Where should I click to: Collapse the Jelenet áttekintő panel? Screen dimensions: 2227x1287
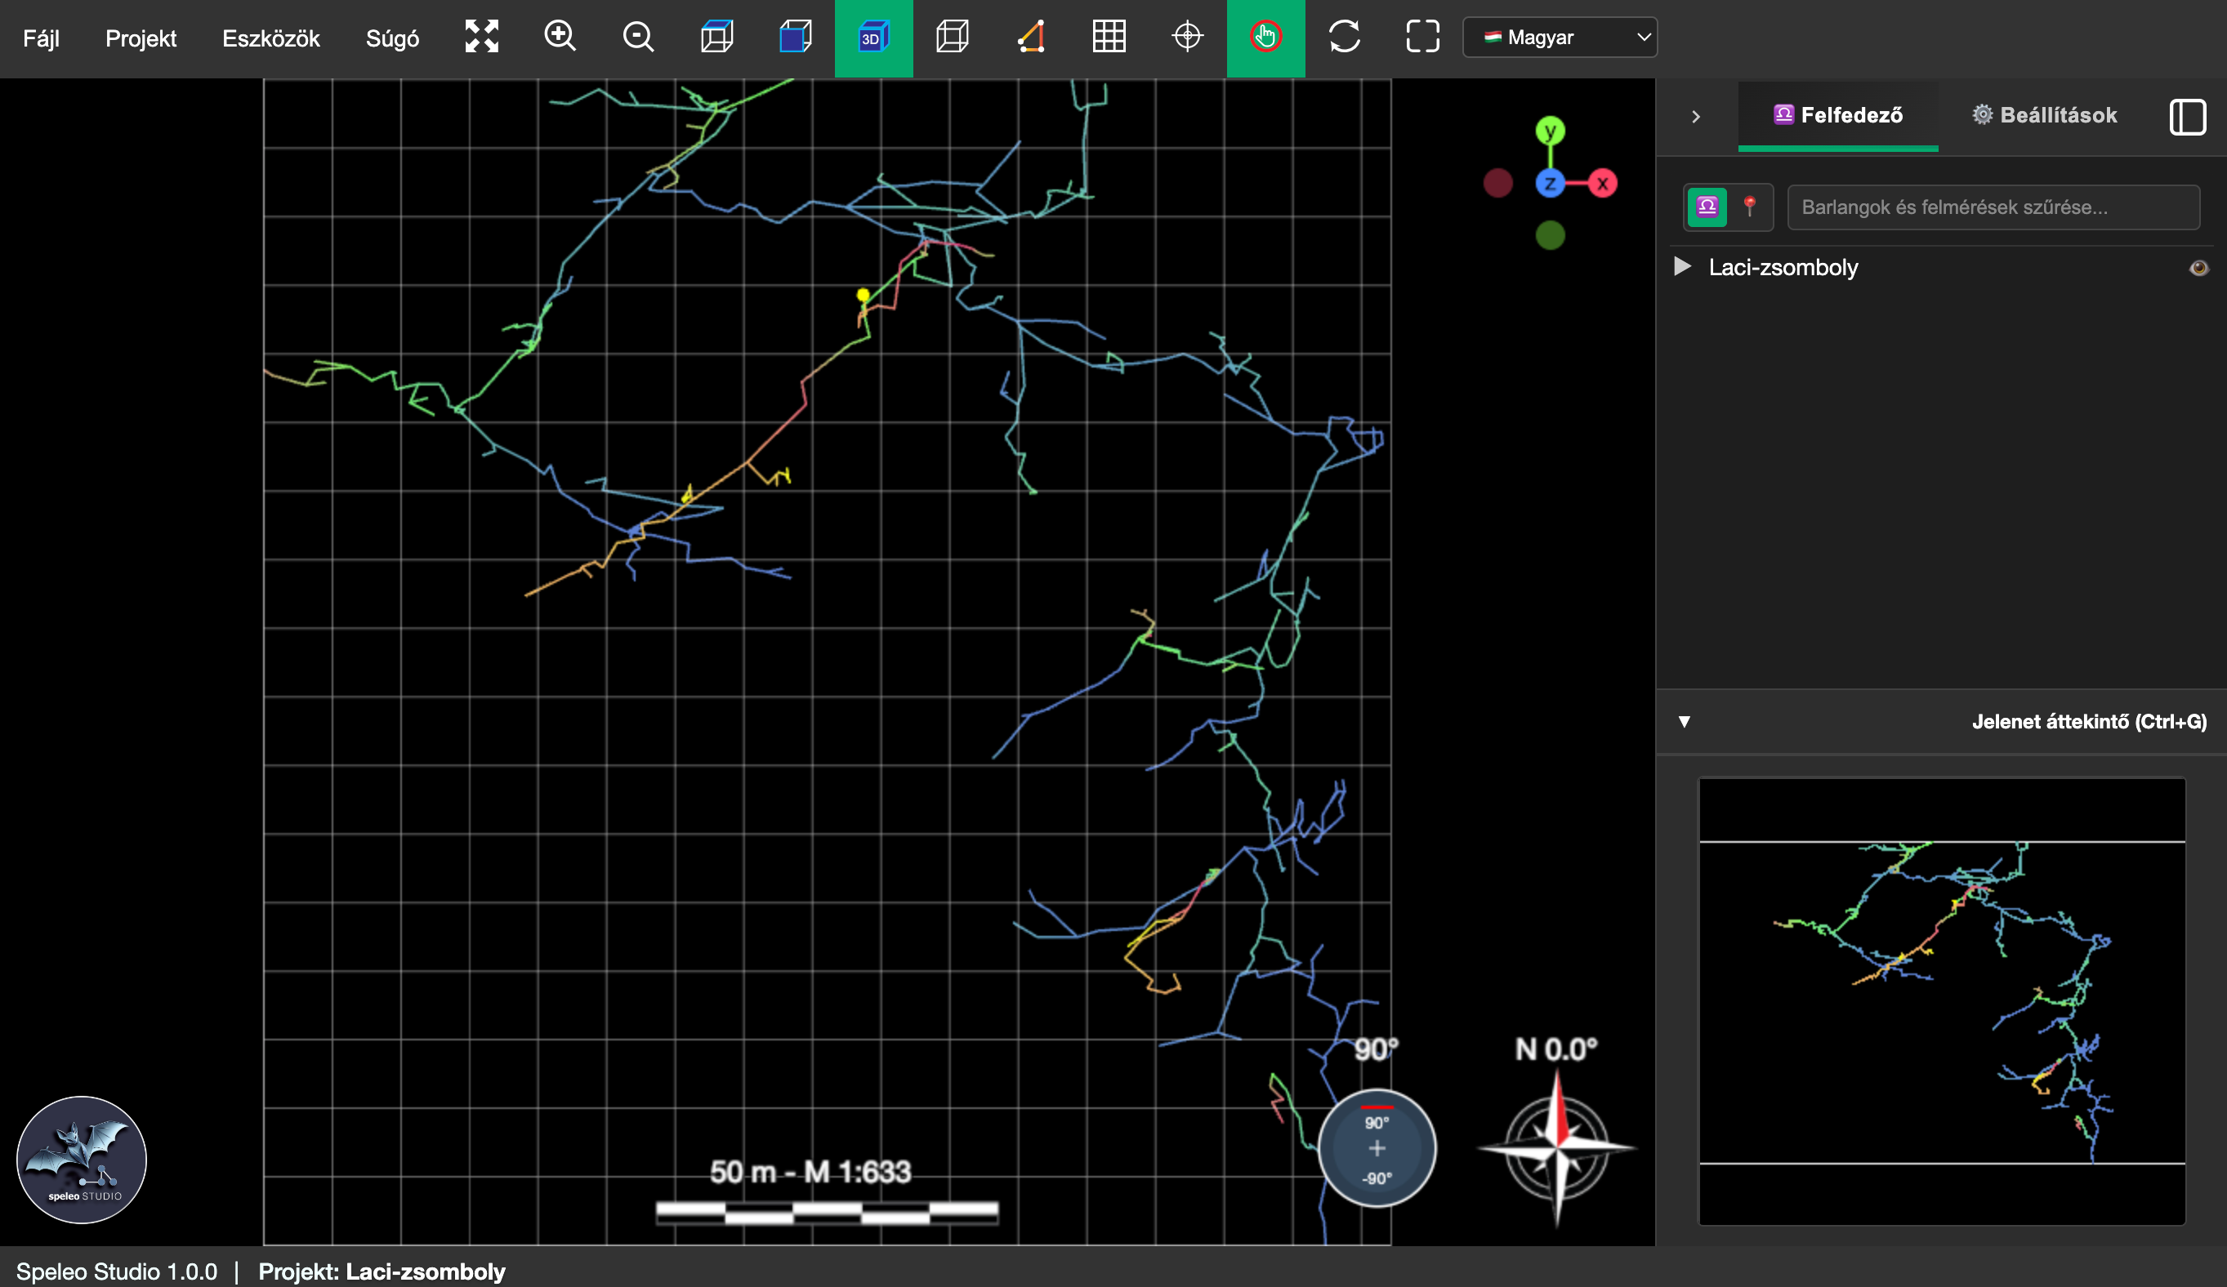tap(1685, 722)
